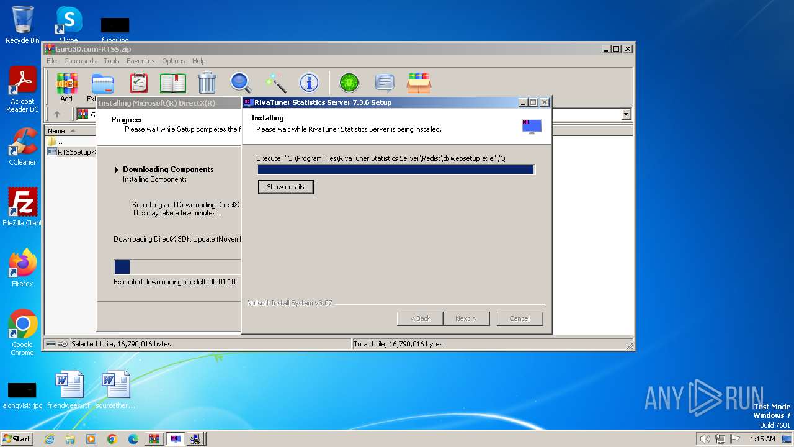
Task: Click the Microsoft Edge taskbar icon
Action: coord(133,439)
